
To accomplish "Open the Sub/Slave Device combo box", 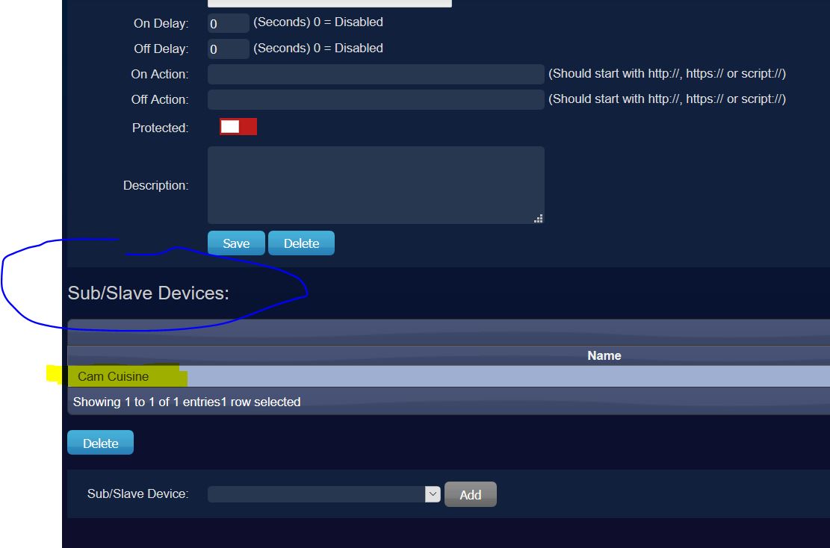I will click(316, 494).
